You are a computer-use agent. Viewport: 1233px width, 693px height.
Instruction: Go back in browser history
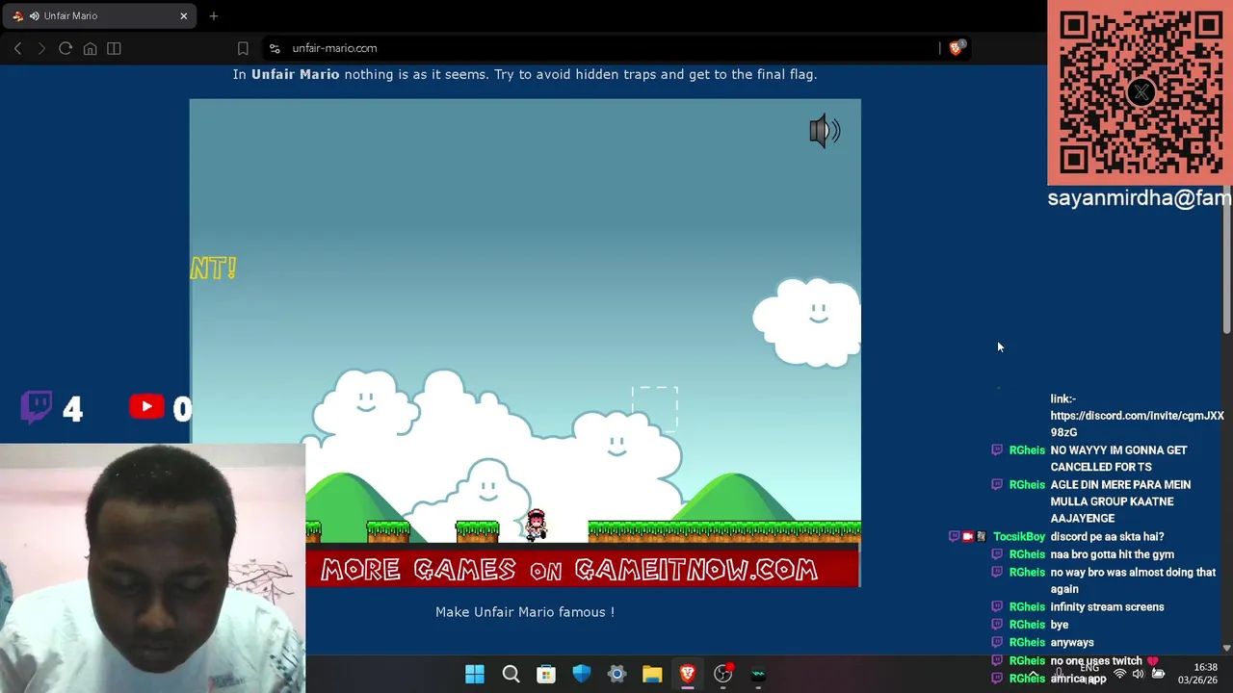click(x=17, y=48)
